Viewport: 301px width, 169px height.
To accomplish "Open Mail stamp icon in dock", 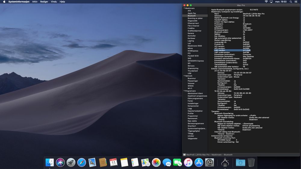I will [x=92, y=162].
